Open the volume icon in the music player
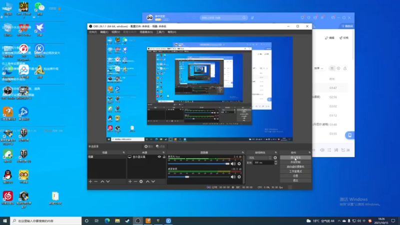400x225 pixels. [x=322, y=150]
